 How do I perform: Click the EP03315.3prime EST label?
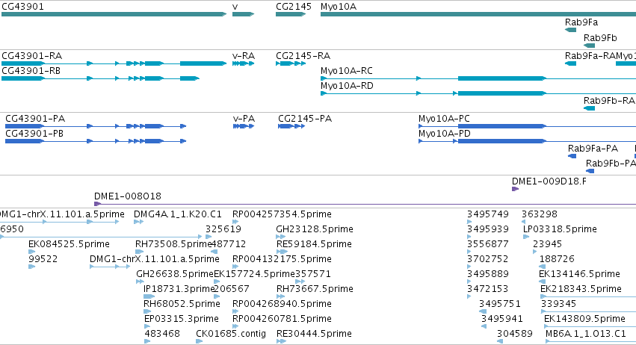point(182,319)
